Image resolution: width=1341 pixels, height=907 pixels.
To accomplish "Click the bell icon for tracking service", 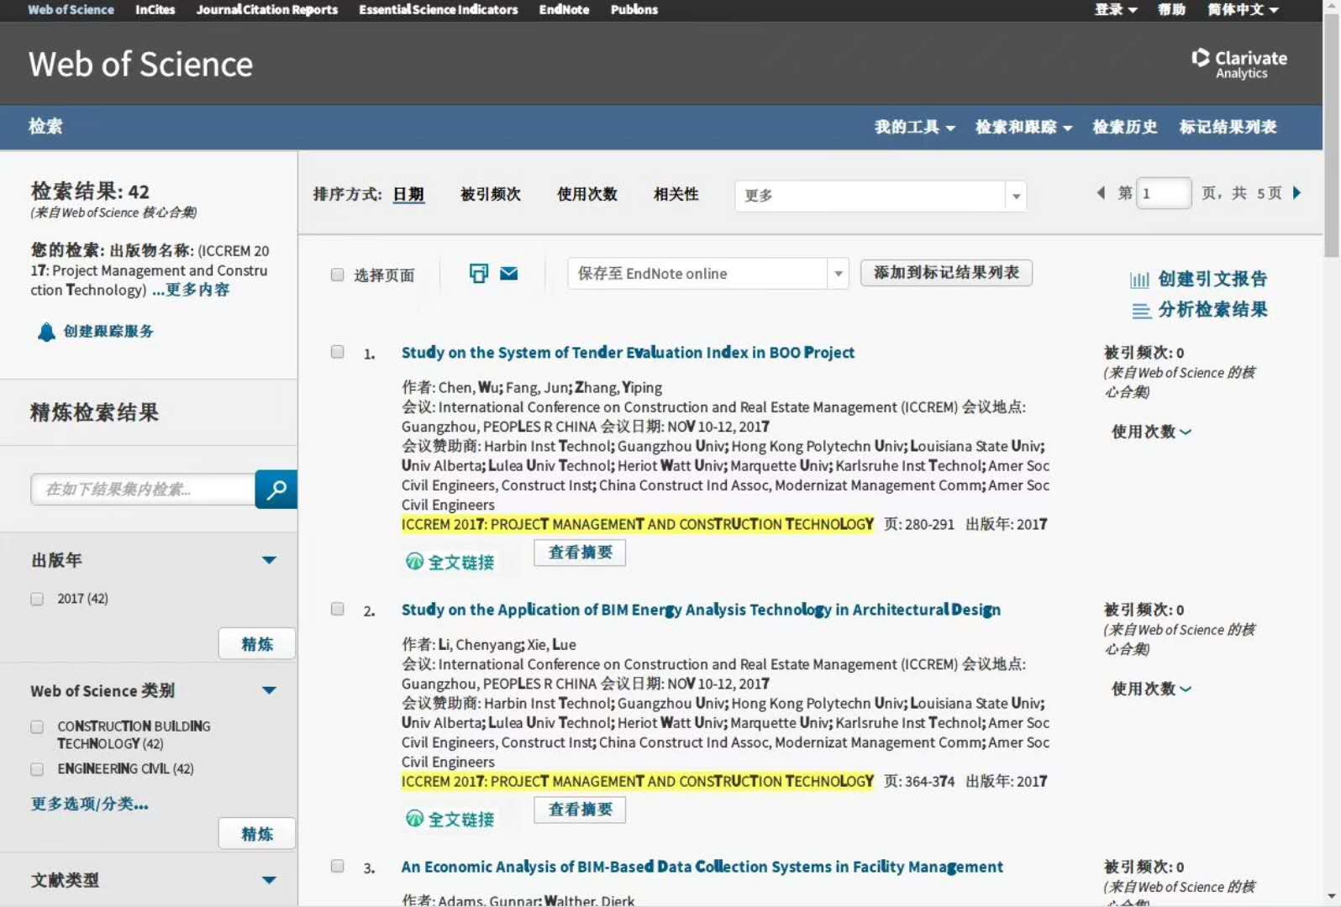I will click(x=46, y=332).
